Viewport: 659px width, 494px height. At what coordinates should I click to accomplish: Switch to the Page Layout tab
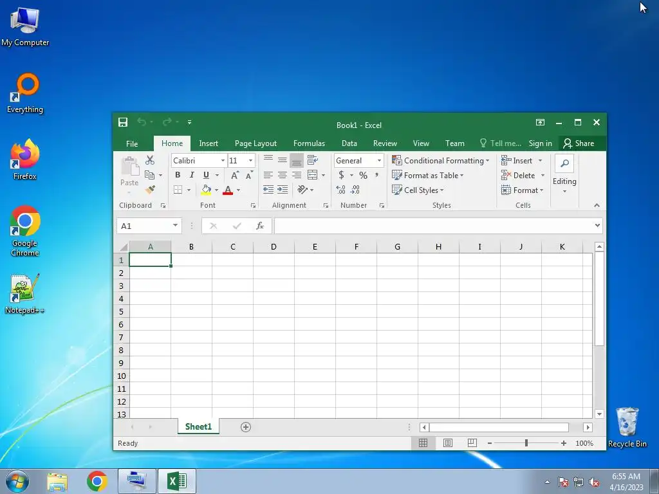255,143
